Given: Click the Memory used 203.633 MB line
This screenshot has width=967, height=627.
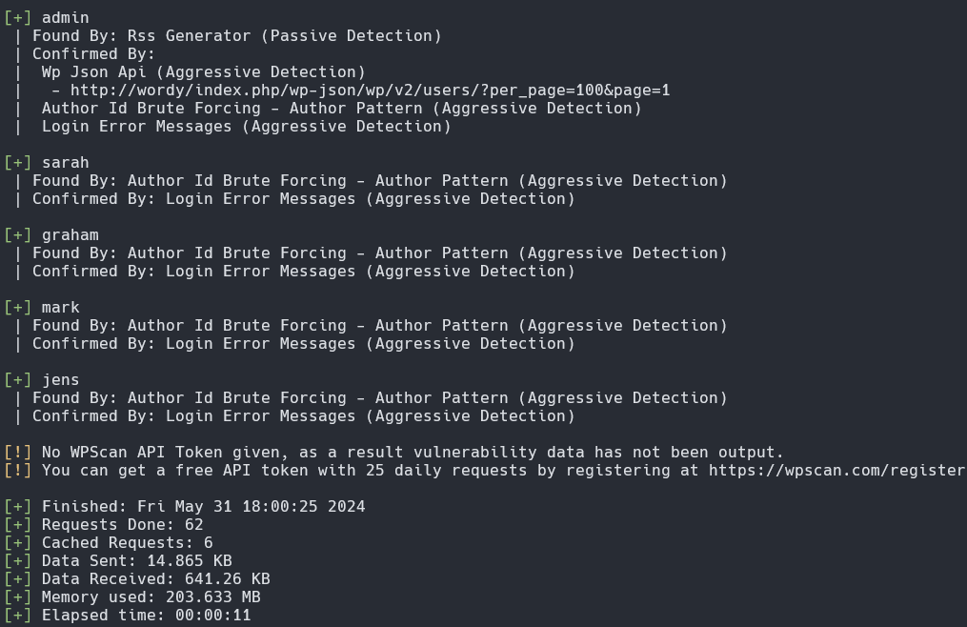Looking at the screenshot, I should (x=151, y=597).
